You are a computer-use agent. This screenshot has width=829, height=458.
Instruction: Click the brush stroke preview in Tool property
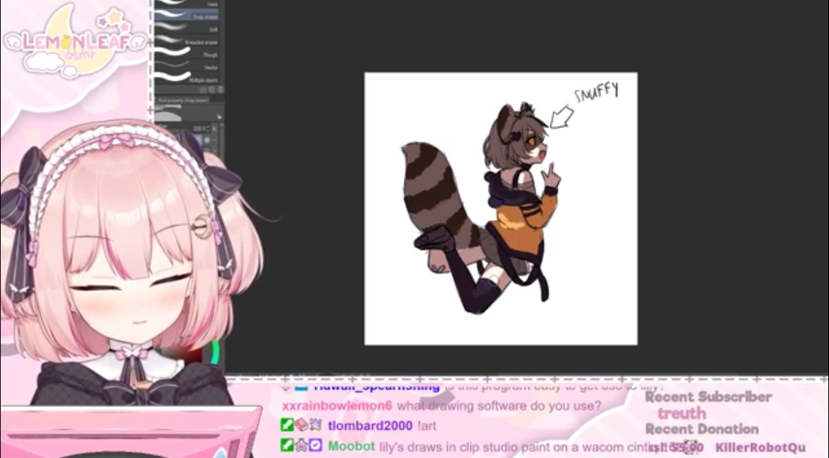168,113
